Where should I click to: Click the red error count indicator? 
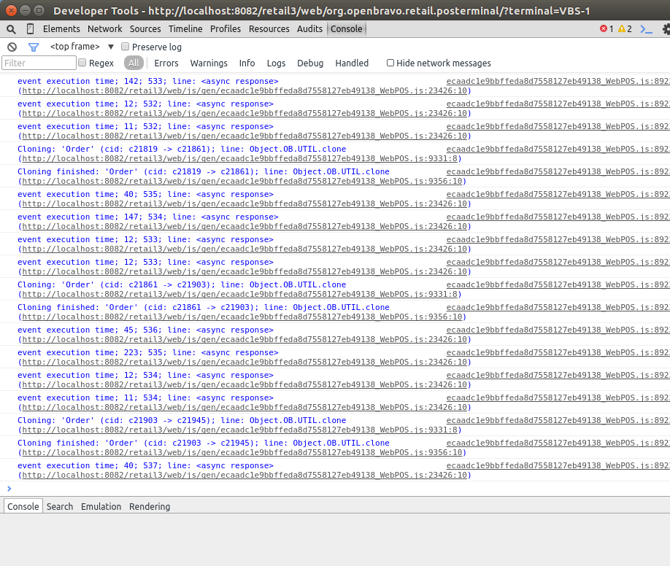click(x=606, y=29)
